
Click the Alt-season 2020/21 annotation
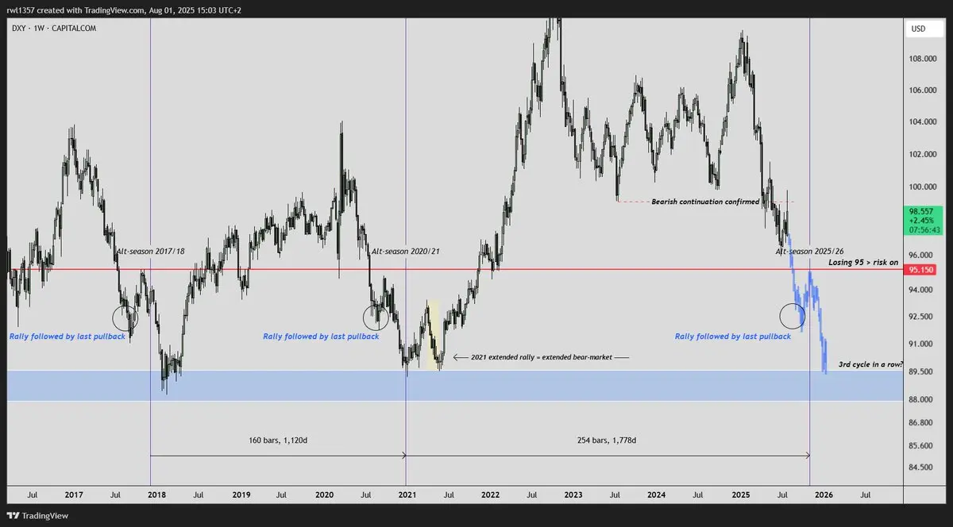click(405, 251)
